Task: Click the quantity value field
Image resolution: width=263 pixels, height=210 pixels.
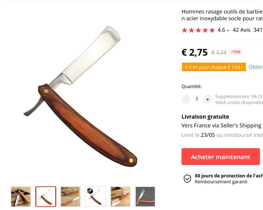Action: pos(197,99)
